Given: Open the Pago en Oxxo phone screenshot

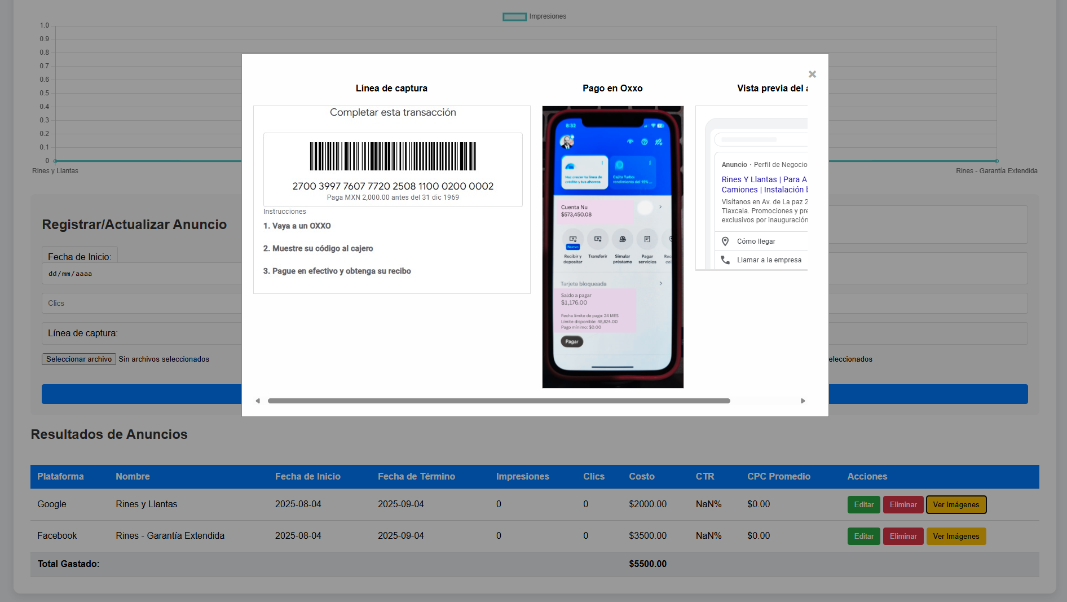Looking at the screenshot, I should [x=613, y=247].
